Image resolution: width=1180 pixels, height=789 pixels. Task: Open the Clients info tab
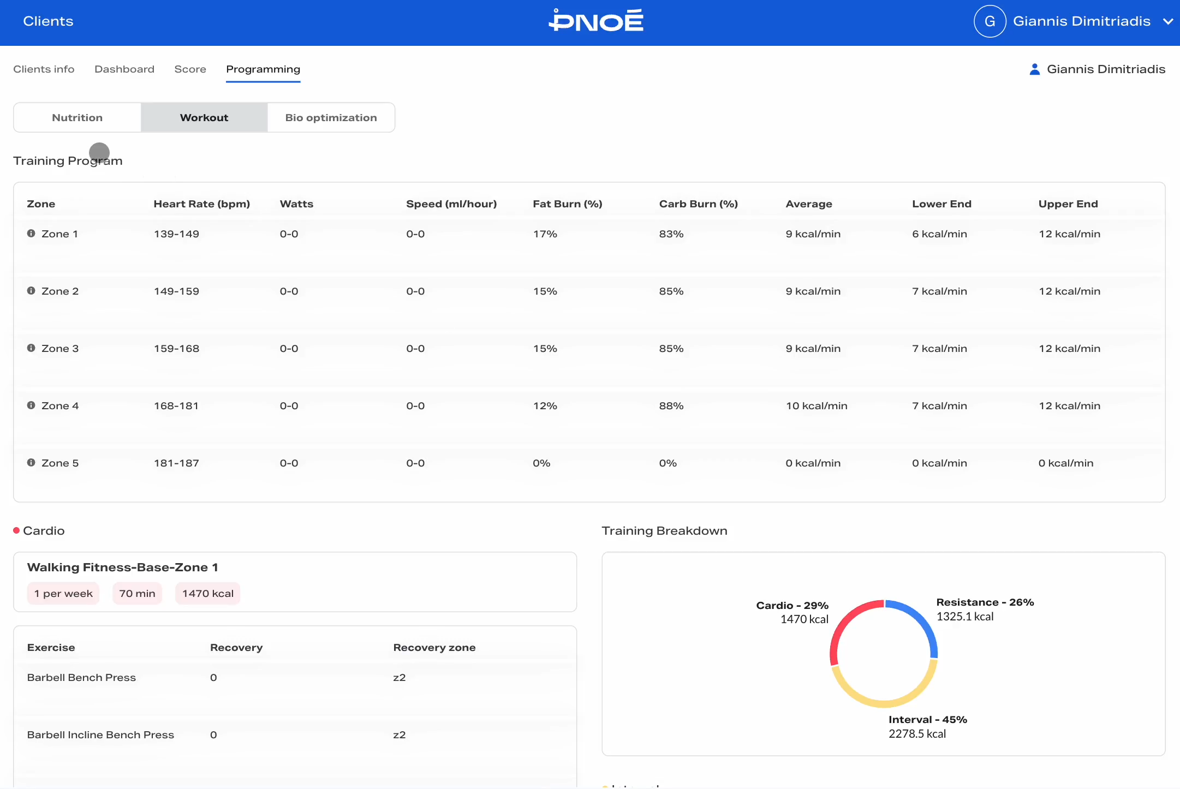[x=44, y=69]
